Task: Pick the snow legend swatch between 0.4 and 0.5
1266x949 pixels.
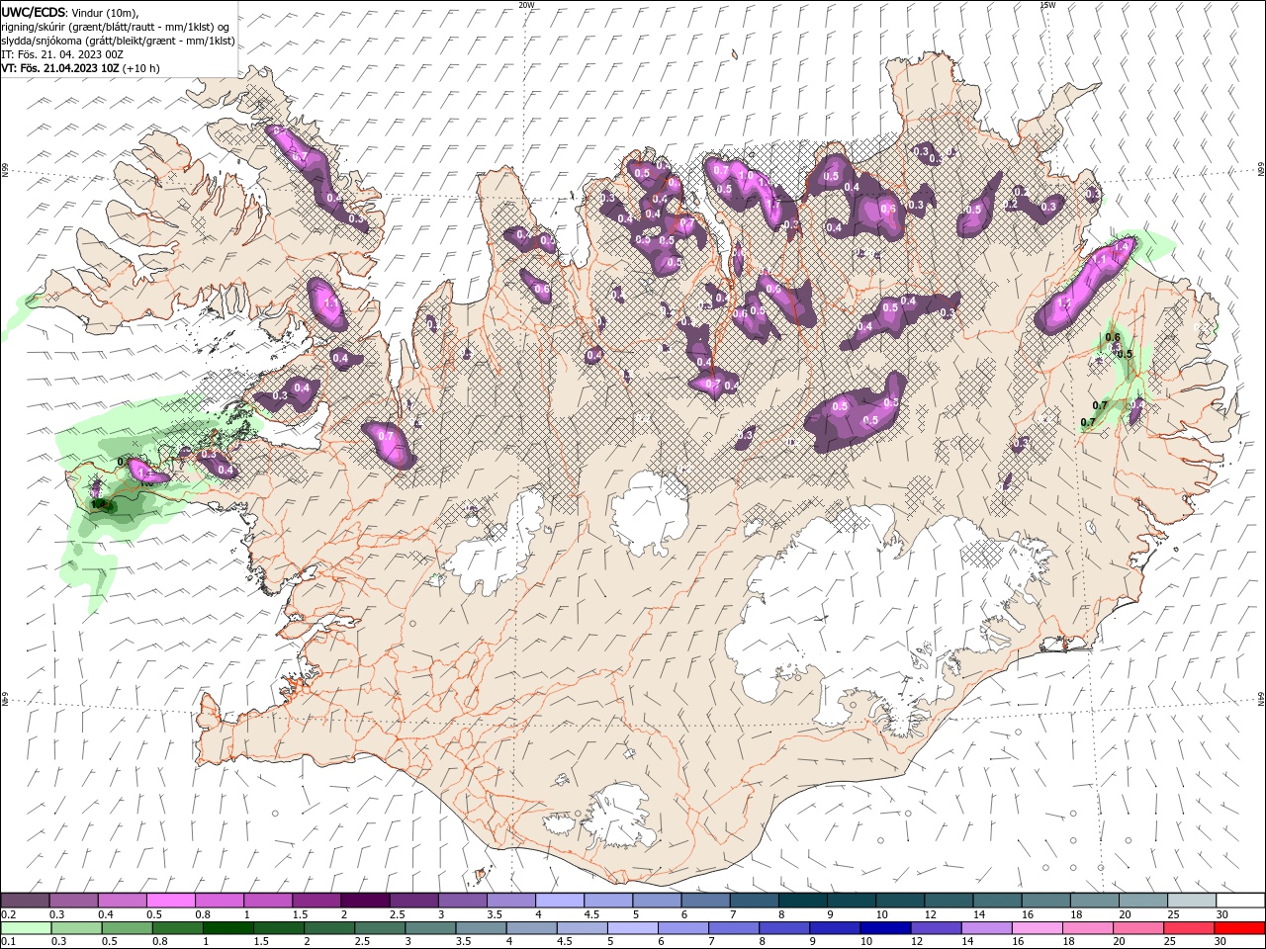Action: click(x=122, y=901)
